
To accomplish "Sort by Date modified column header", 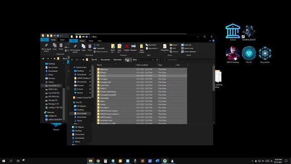I will pos(146,65).
